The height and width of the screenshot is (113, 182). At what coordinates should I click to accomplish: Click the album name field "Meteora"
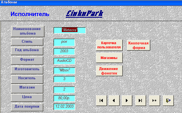[70, 30]
